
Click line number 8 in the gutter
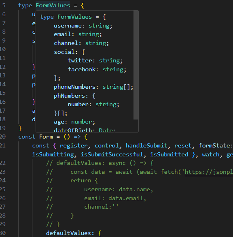[4, 32]
